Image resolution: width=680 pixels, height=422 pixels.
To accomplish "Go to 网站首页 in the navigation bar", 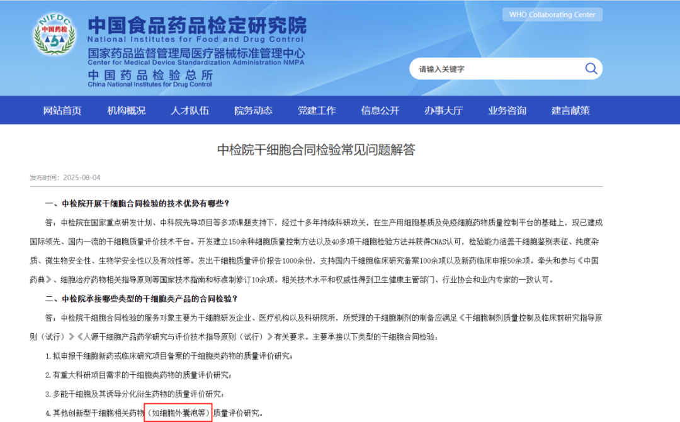I will [x=62, y=111].
